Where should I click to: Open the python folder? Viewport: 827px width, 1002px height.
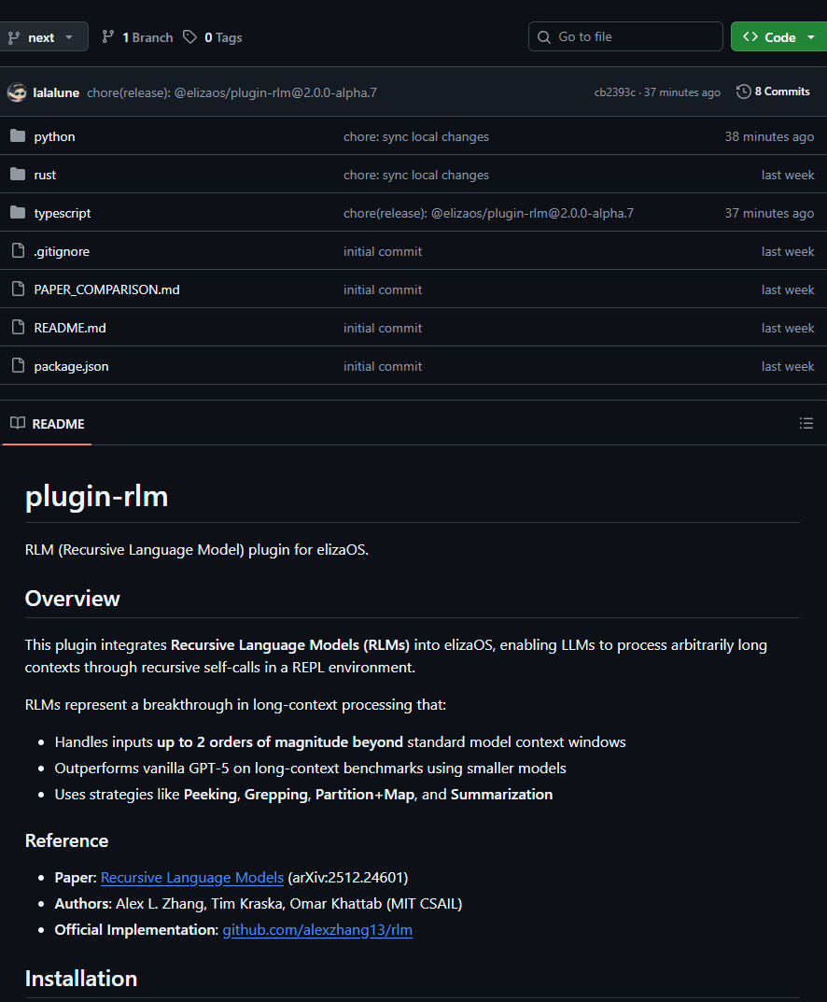[54, 136]
